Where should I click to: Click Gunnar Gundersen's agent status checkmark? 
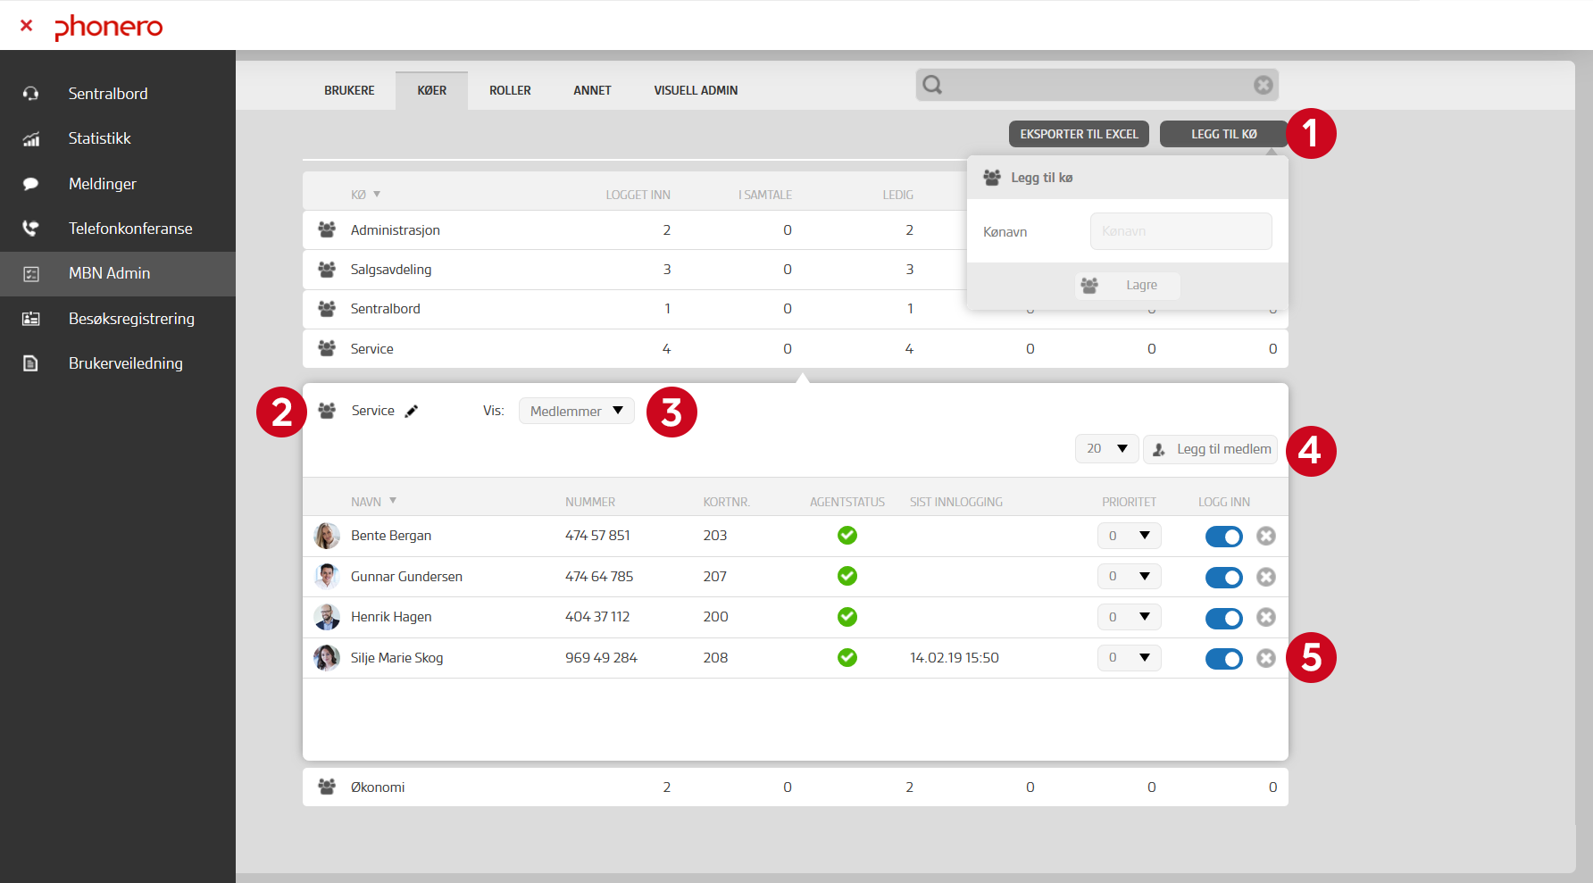point(847,576)
